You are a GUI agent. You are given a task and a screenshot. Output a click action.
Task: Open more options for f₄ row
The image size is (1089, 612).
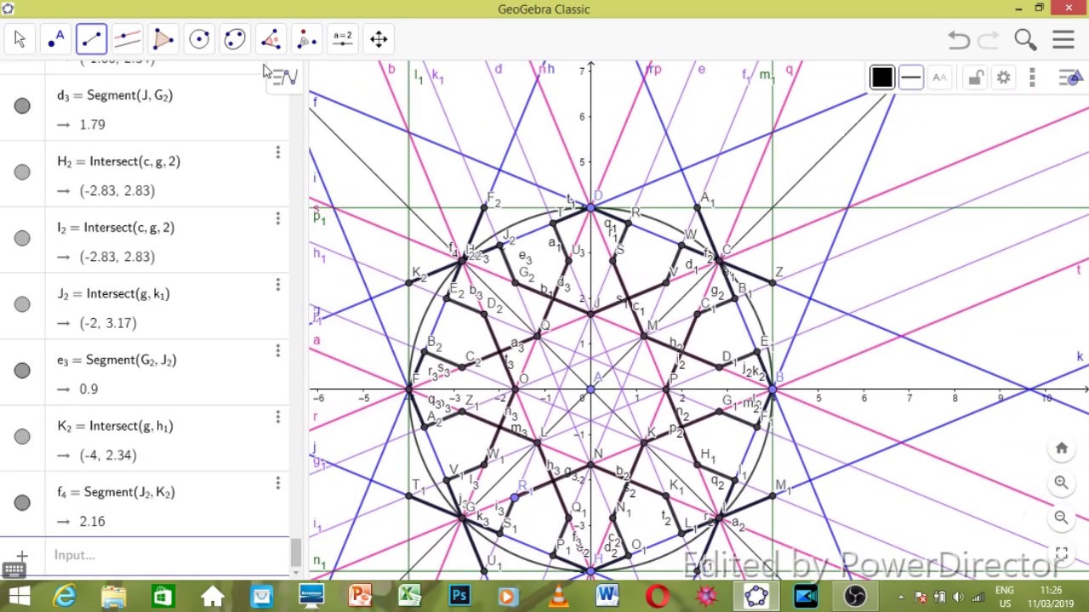pos(277,484)
